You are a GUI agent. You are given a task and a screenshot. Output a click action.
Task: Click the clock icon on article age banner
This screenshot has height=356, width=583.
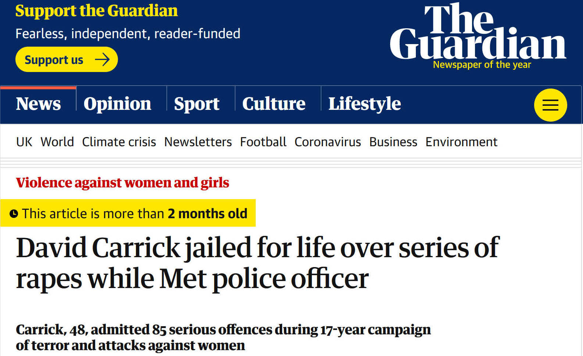pyautogui.click(x=14, y=213)
